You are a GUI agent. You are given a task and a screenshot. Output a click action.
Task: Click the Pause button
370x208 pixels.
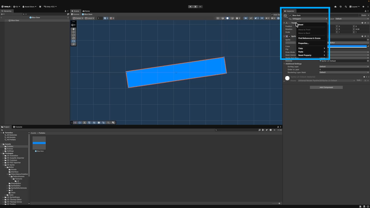tap(195, 7)
